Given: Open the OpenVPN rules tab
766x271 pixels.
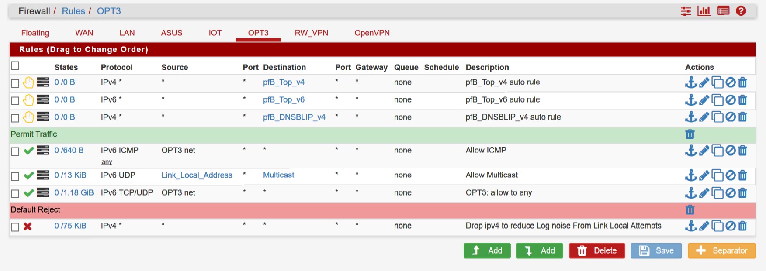Looking at the screenshot, I should [372, 33].
